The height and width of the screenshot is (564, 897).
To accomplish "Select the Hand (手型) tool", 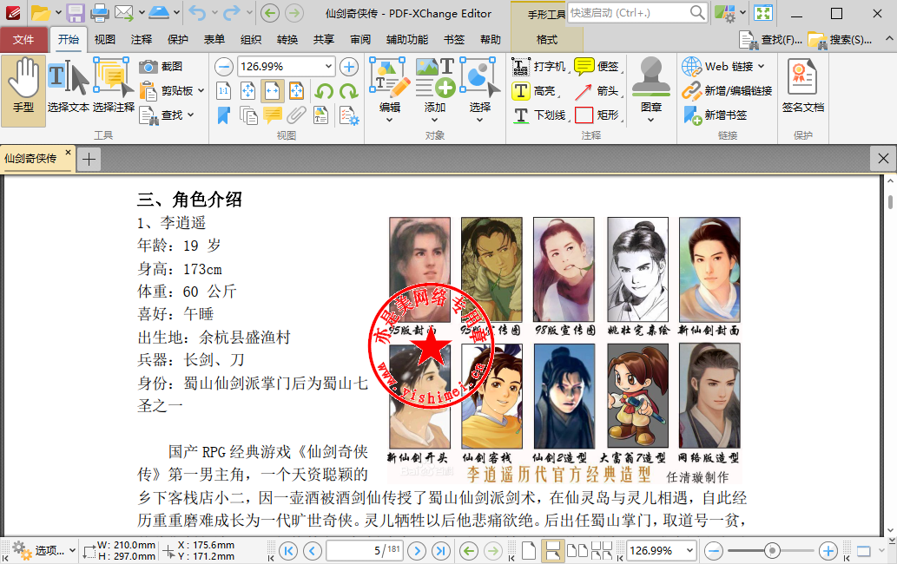I will coord(23,90).
